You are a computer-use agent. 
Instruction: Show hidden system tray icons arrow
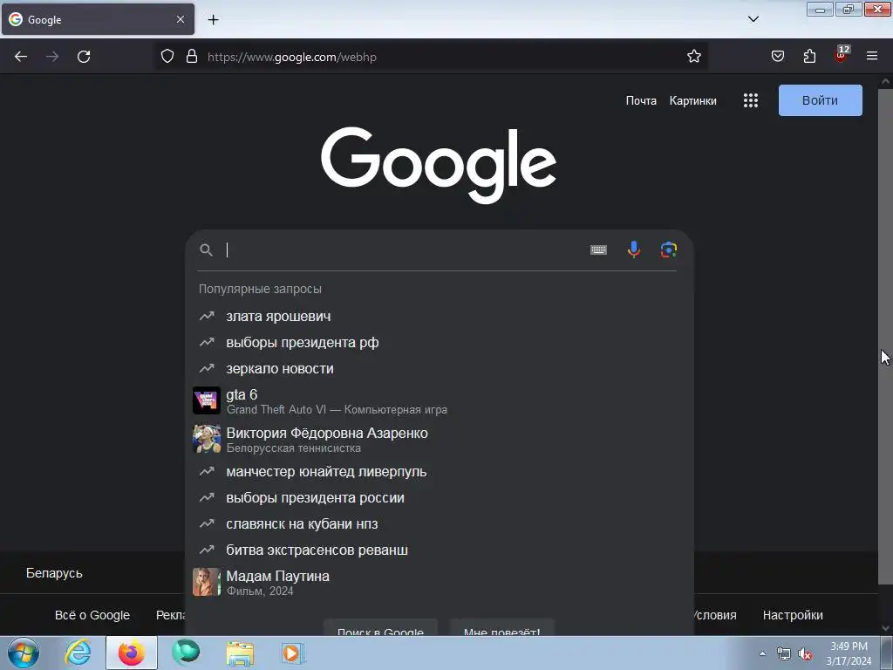(762, 654)
